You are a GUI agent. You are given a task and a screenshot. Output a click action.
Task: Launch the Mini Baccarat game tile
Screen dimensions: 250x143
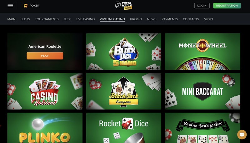click(x=202, y=91)
